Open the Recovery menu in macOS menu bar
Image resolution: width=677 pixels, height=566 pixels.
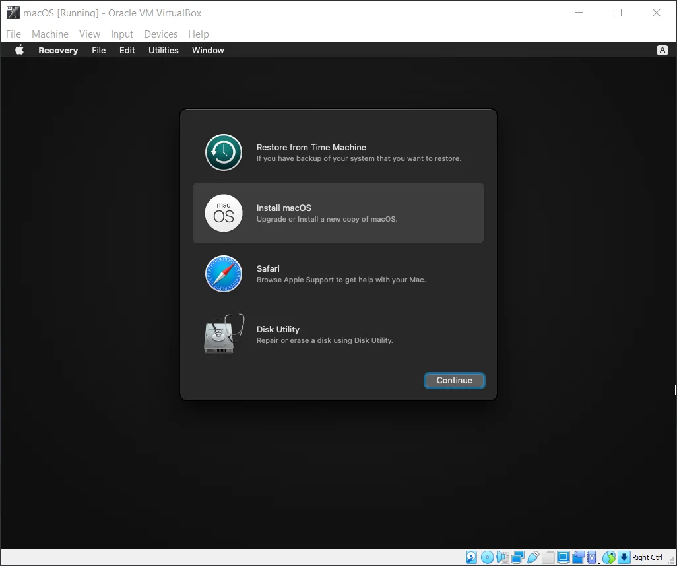coord(58,51)
